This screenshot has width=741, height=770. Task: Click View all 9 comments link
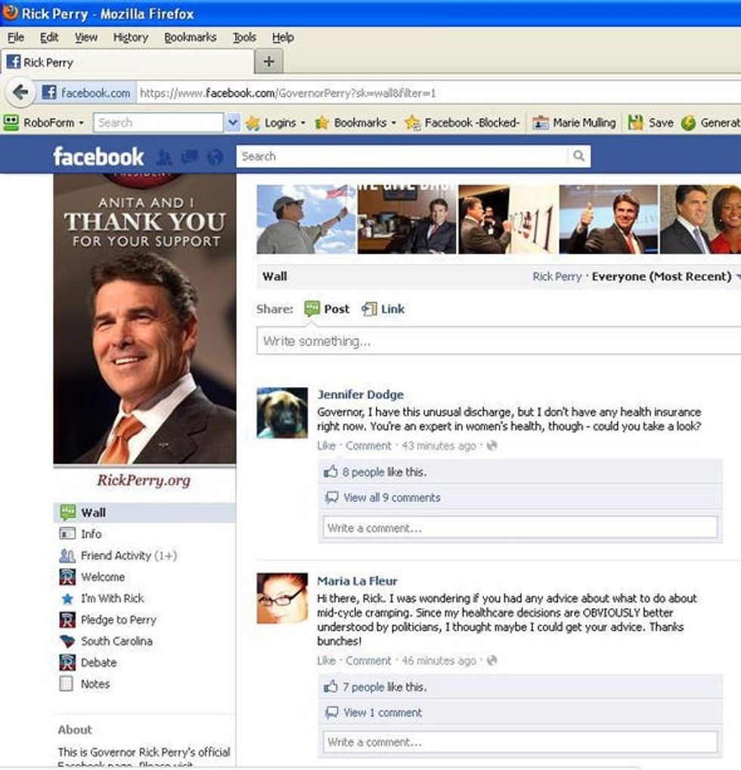(391, 498)
